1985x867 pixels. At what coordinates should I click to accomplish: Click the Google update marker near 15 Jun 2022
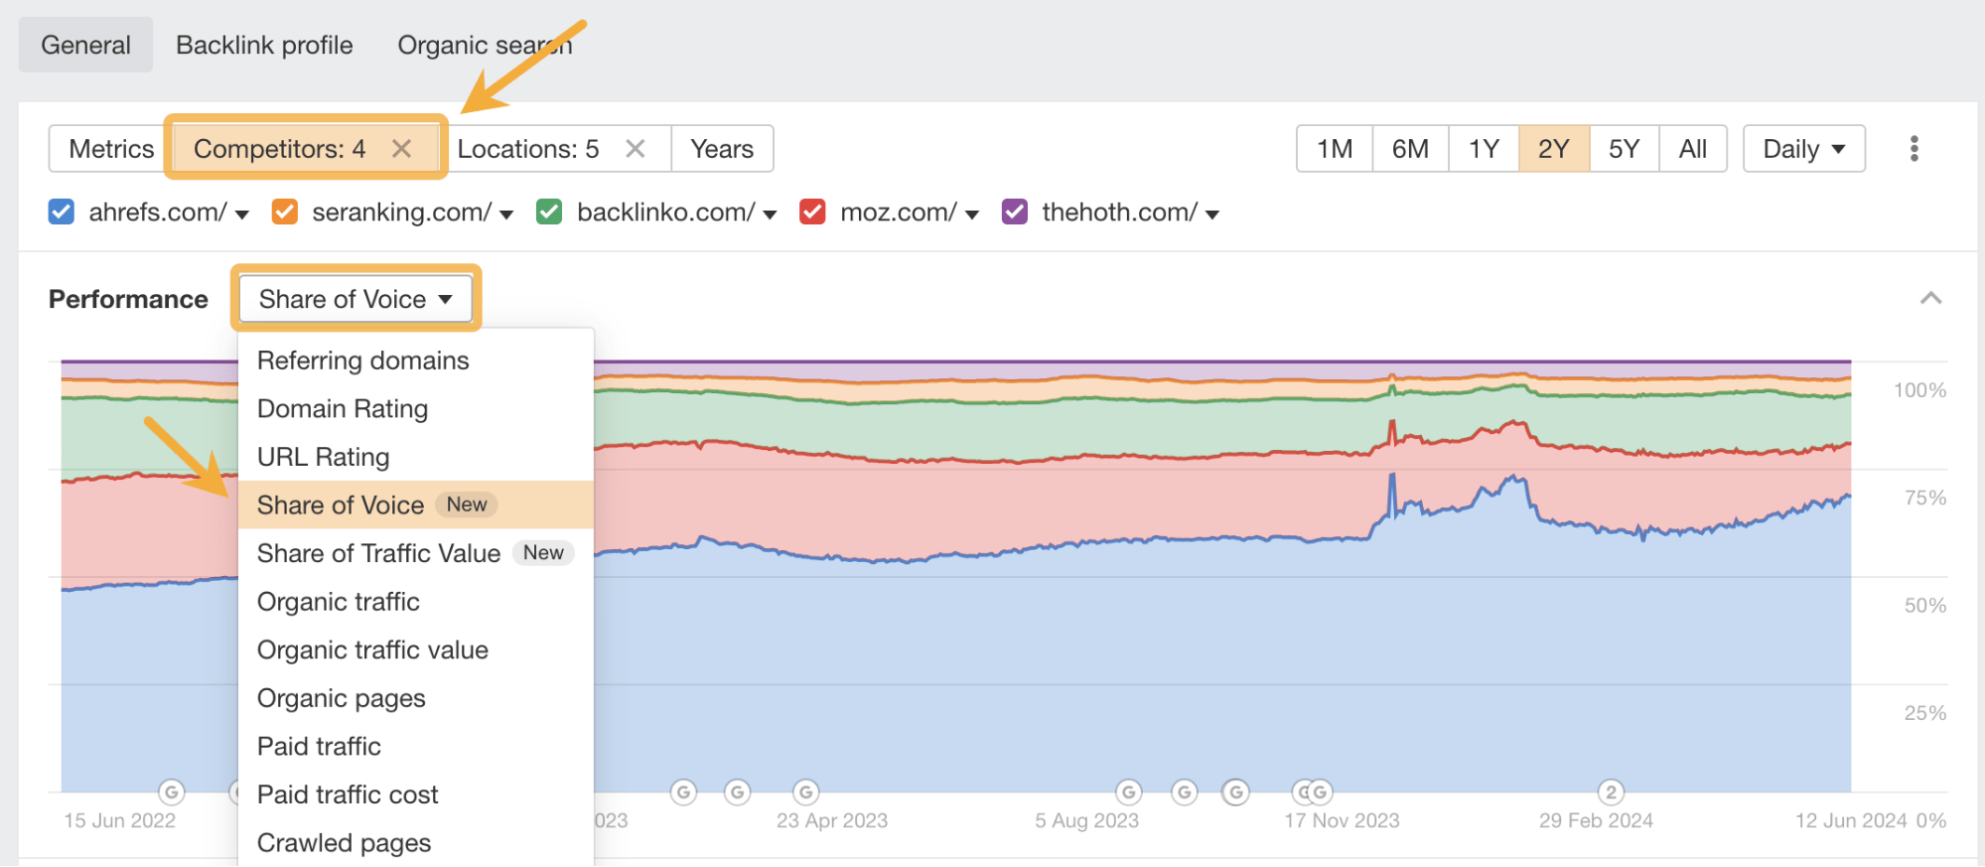click(172, 793)
